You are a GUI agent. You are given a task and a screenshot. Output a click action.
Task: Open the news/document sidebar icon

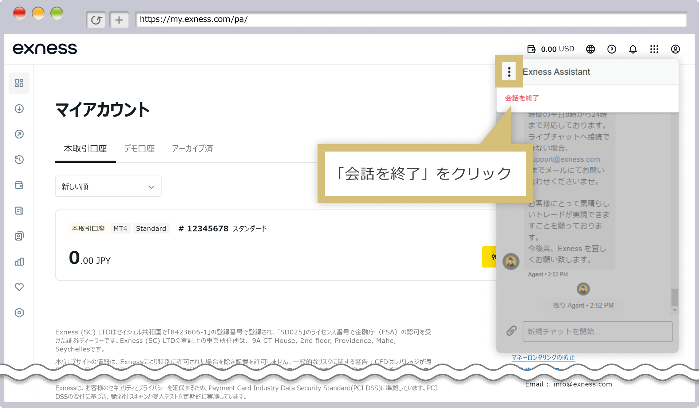pos(19,211)
